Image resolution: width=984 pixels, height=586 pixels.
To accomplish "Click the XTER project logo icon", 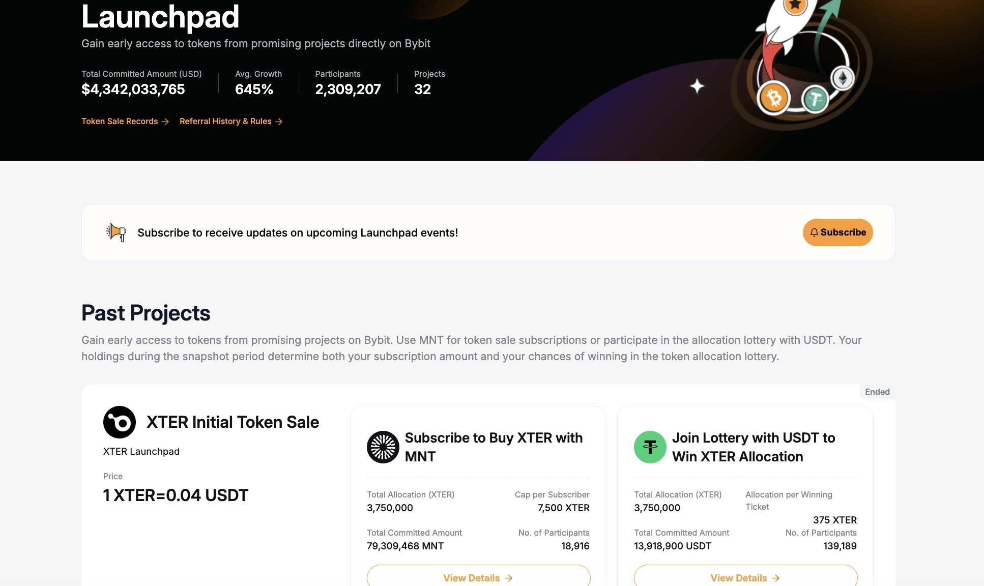I will [x=120, y=422].
